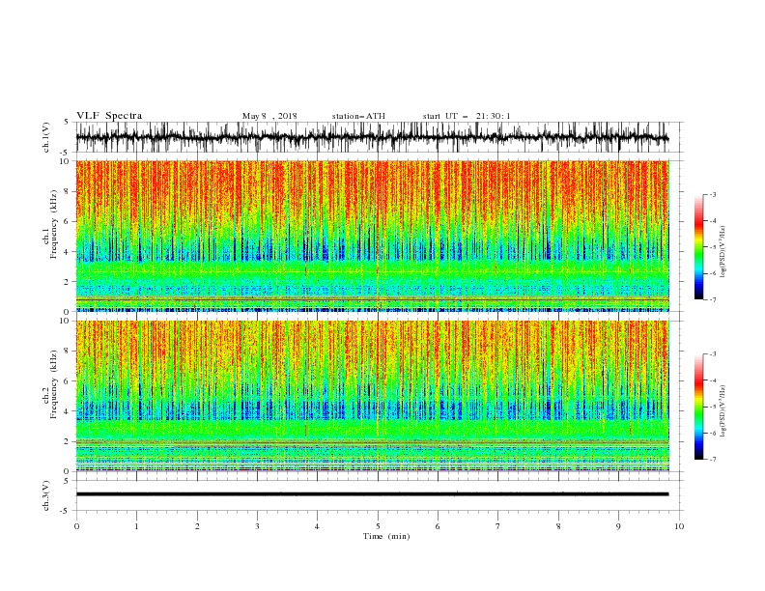
Task: Click the time axis tick label "9"
Action: point(618,526)
